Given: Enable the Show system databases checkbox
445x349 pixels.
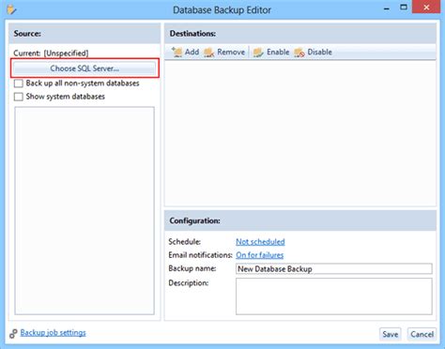Looking at the screenshot, I should click(19, 97).
